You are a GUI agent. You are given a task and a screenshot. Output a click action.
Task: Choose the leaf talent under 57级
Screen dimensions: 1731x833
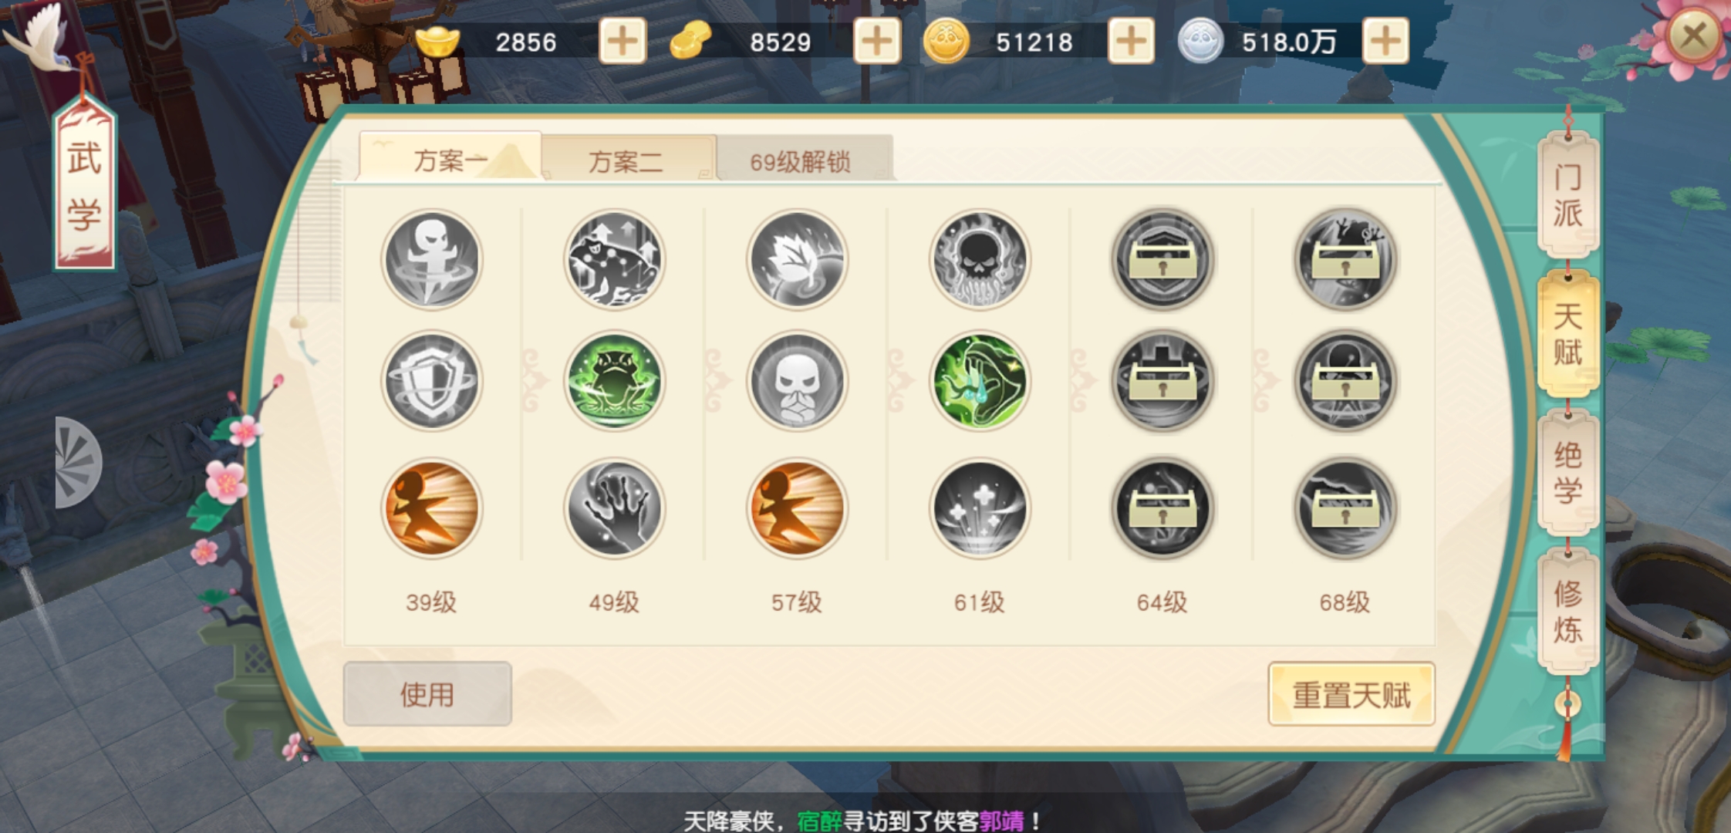[x=797, y=259]
